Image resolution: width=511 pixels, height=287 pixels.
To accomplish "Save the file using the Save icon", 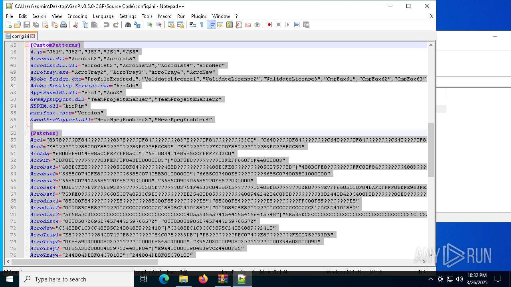I will (27, 25).
